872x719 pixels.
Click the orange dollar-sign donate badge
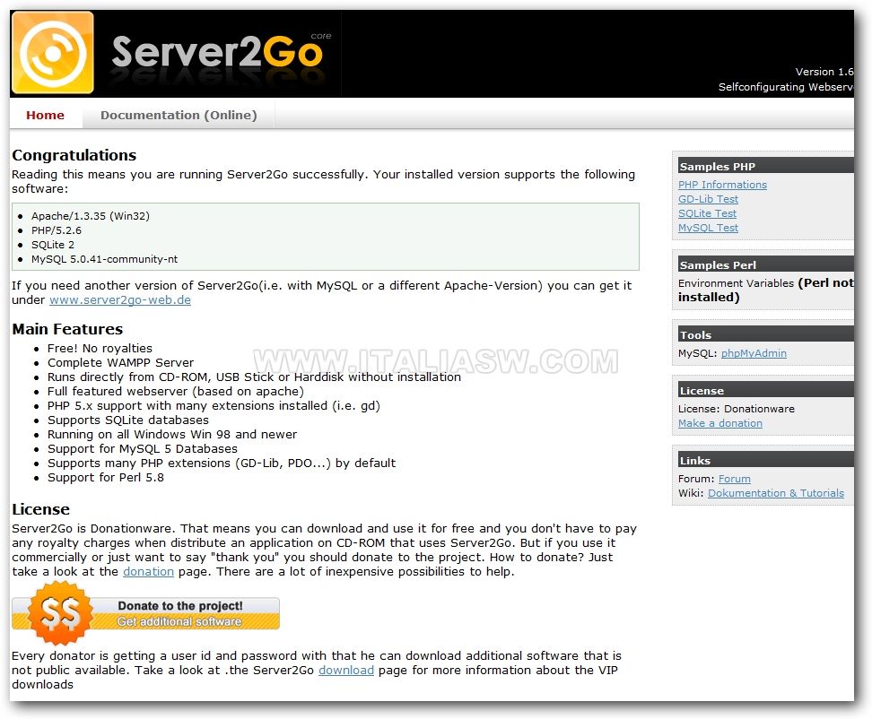[x=59, y=613]
